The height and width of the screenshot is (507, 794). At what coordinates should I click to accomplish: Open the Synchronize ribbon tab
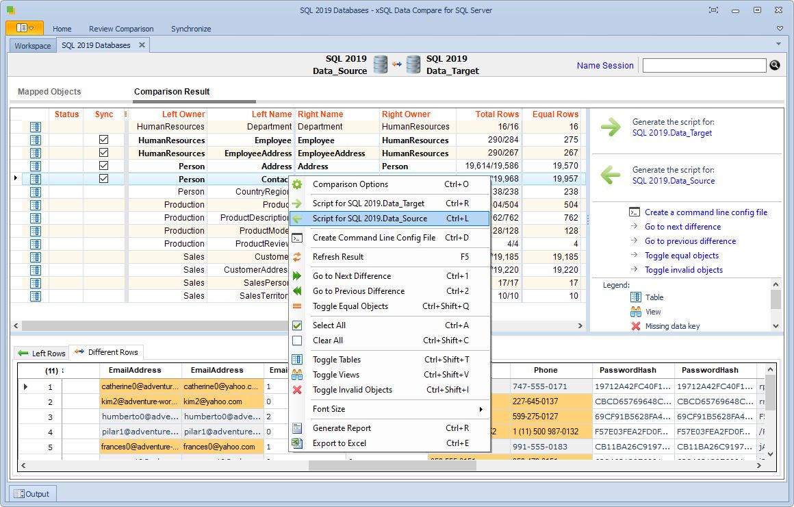pos(191,29)
